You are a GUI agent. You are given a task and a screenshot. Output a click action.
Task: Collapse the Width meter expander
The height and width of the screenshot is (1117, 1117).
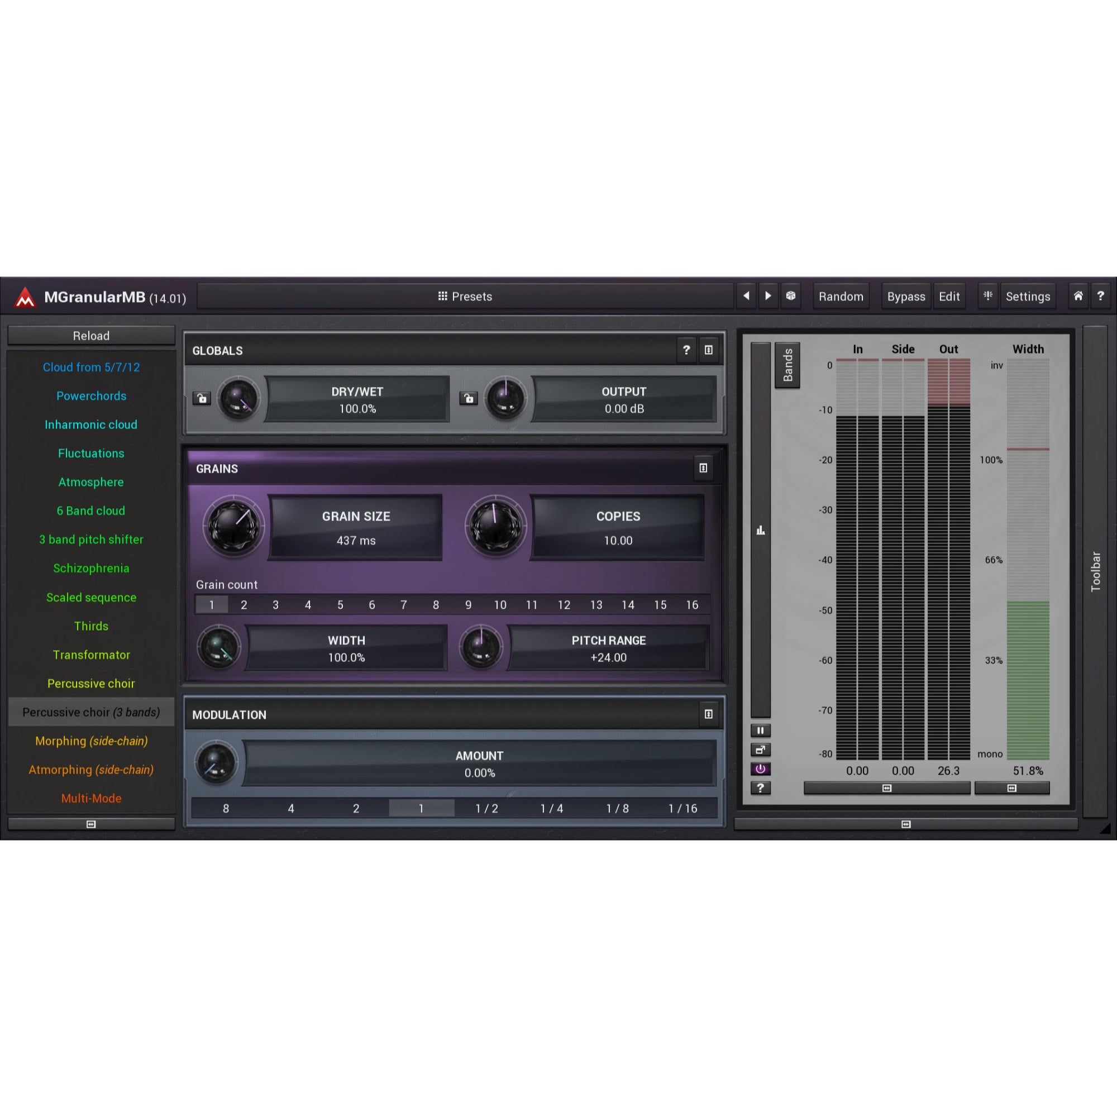click(x=1012, y=788)
